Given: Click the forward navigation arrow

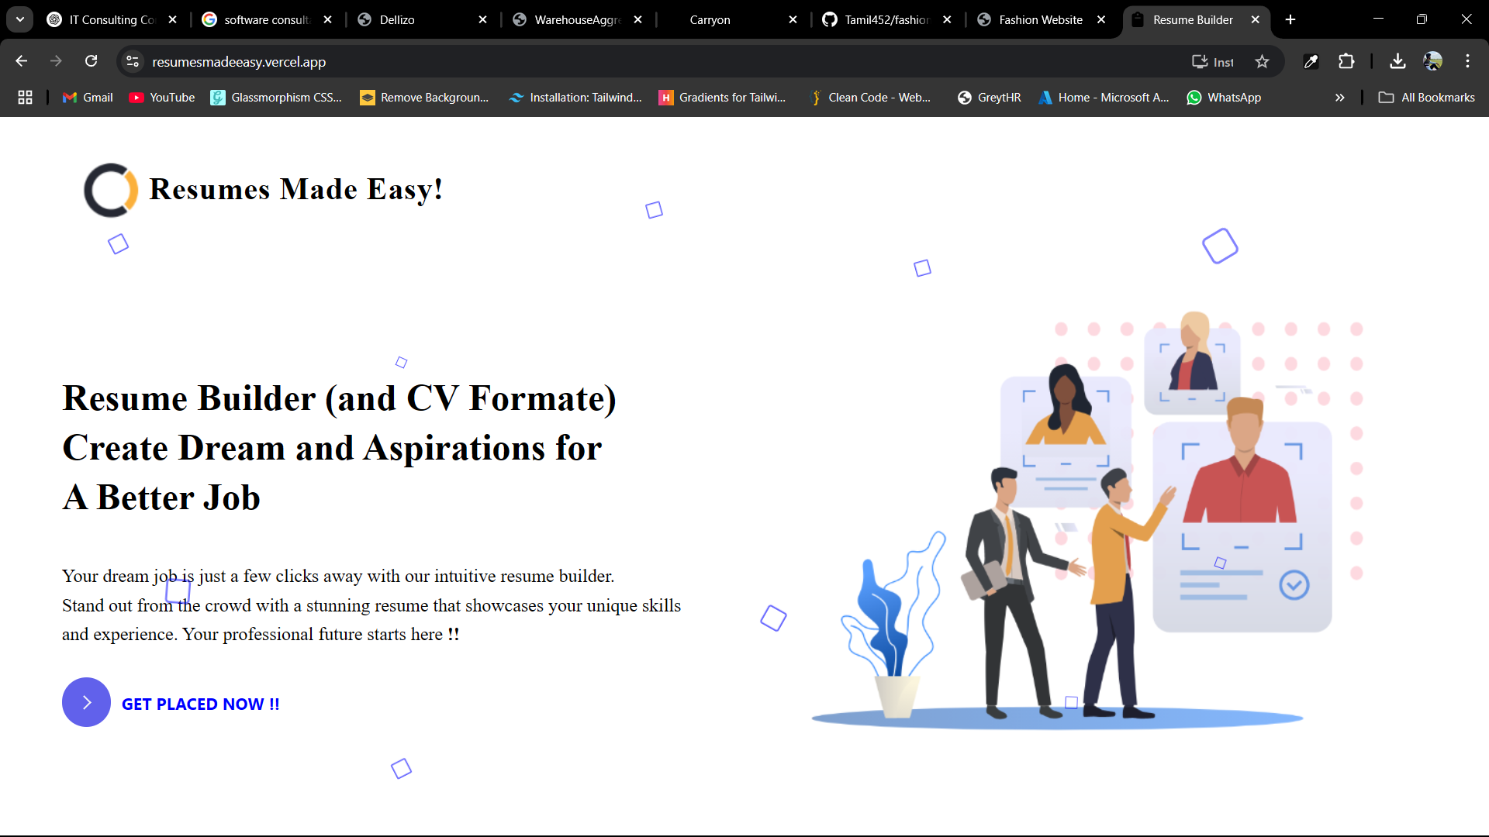Looking at the screenshot, I should pyautogui.click(x=56, y=61).
